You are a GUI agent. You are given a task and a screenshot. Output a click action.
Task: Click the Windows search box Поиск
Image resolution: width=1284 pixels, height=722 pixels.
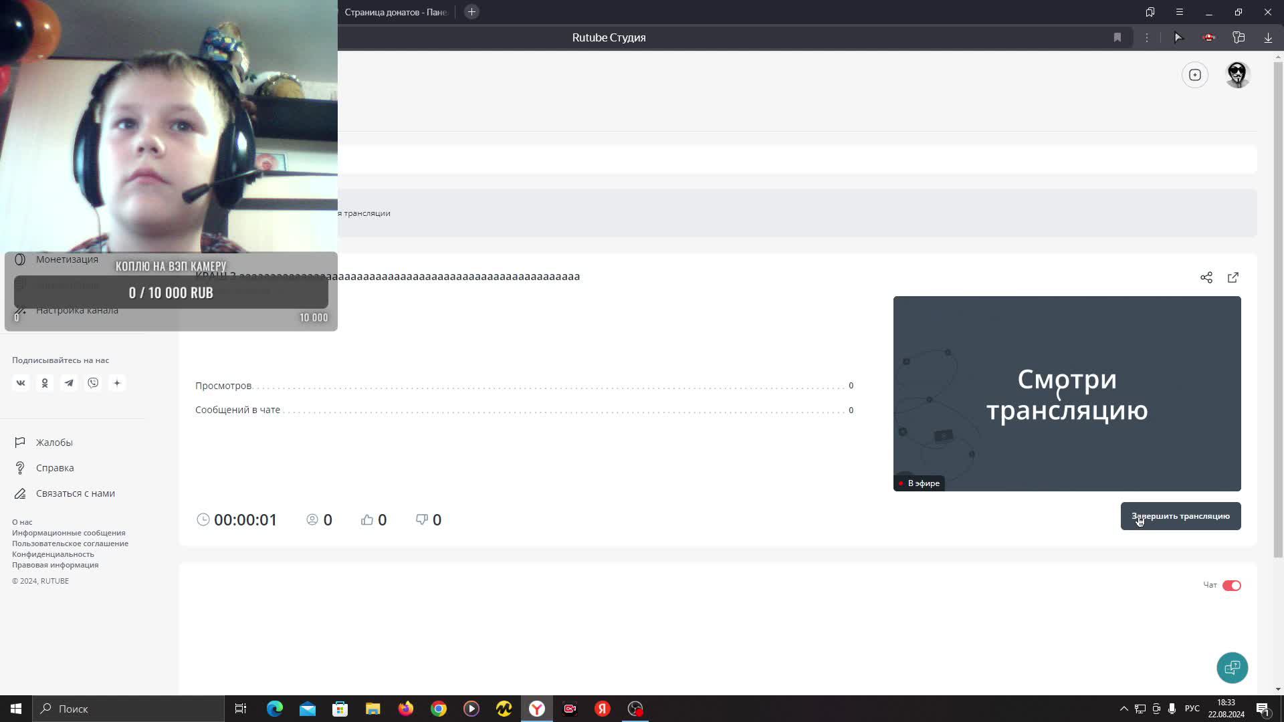click(128, 709)
